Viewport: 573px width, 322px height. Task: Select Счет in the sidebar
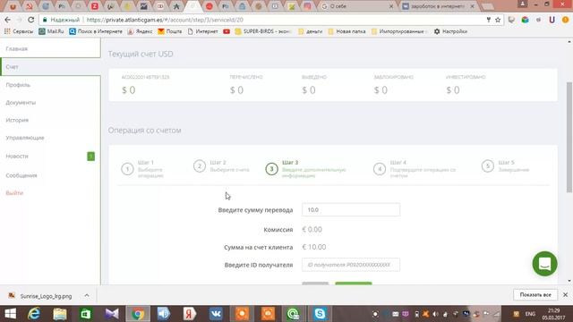50,67
